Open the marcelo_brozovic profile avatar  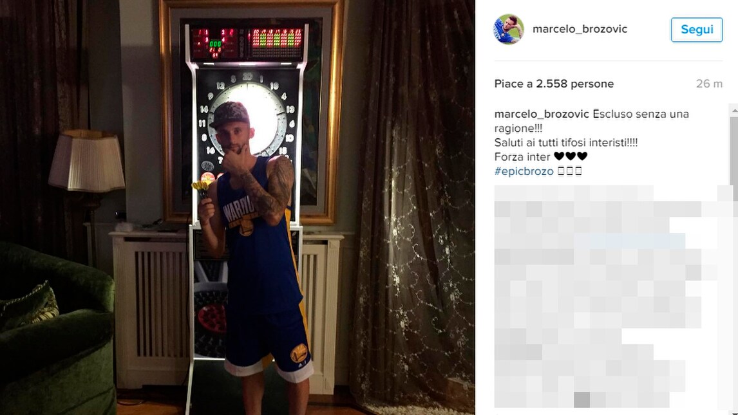(x=509, y=29)
